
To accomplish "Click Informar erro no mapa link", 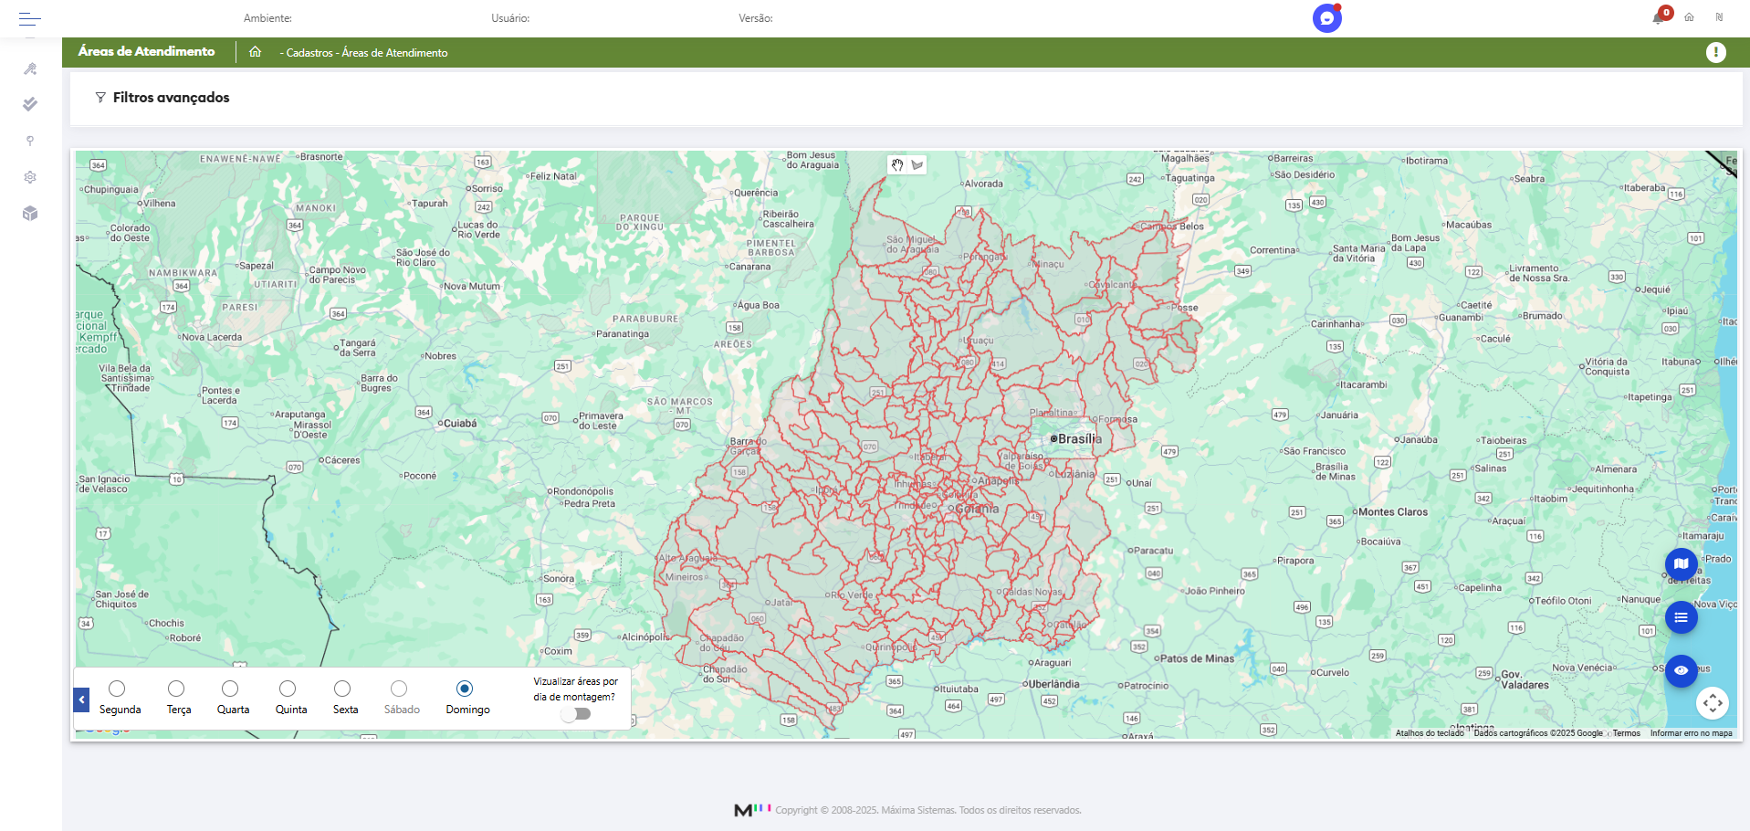I will [1691, 733].
